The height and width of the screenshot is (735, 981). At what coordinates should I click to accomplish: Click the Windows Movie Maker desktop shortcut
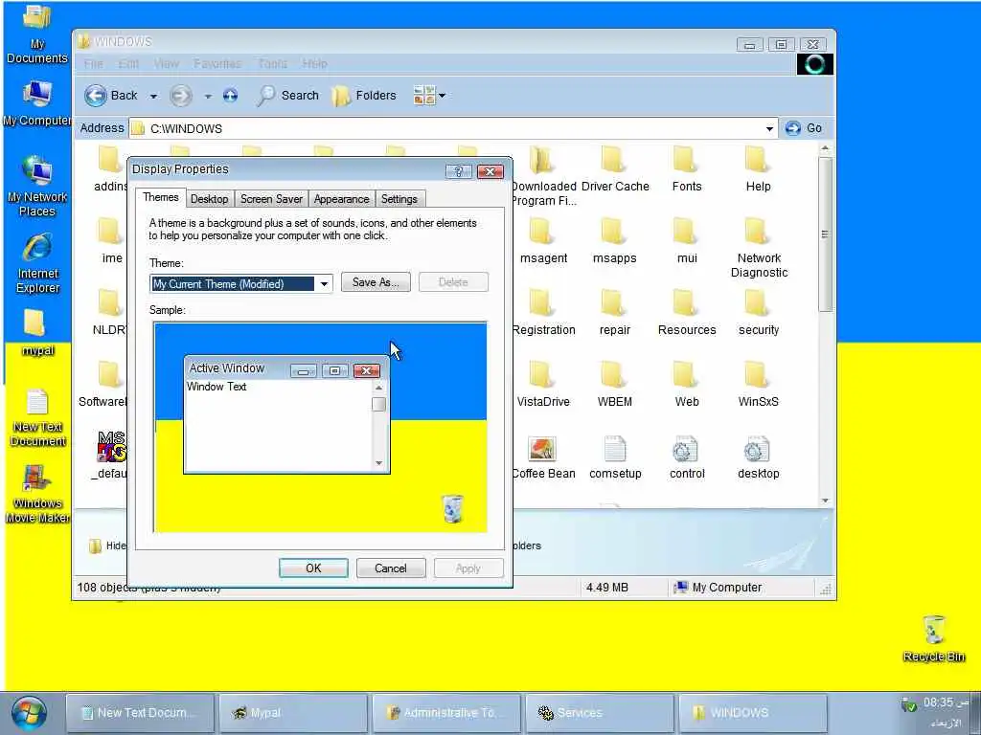(x=37, y=494)
